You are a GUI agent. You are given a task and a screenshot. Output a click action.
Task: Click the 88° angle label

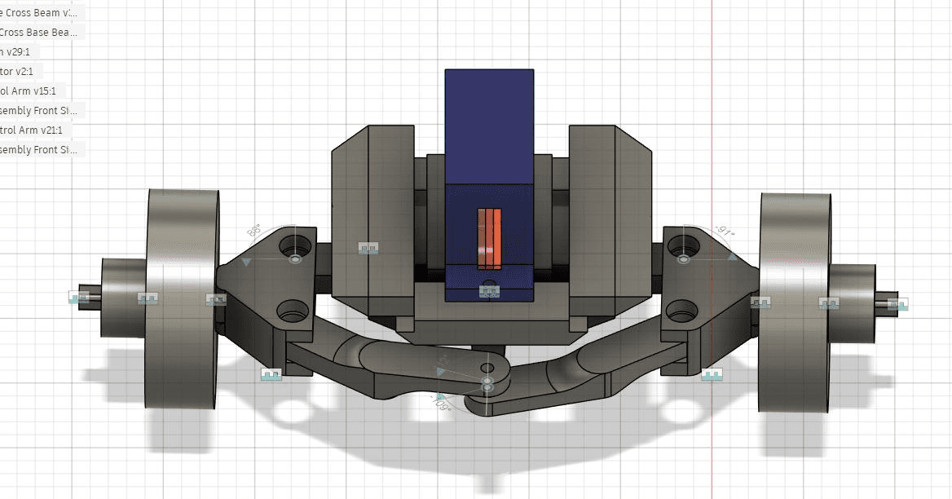pyautogui.click(x=253, y=231)
